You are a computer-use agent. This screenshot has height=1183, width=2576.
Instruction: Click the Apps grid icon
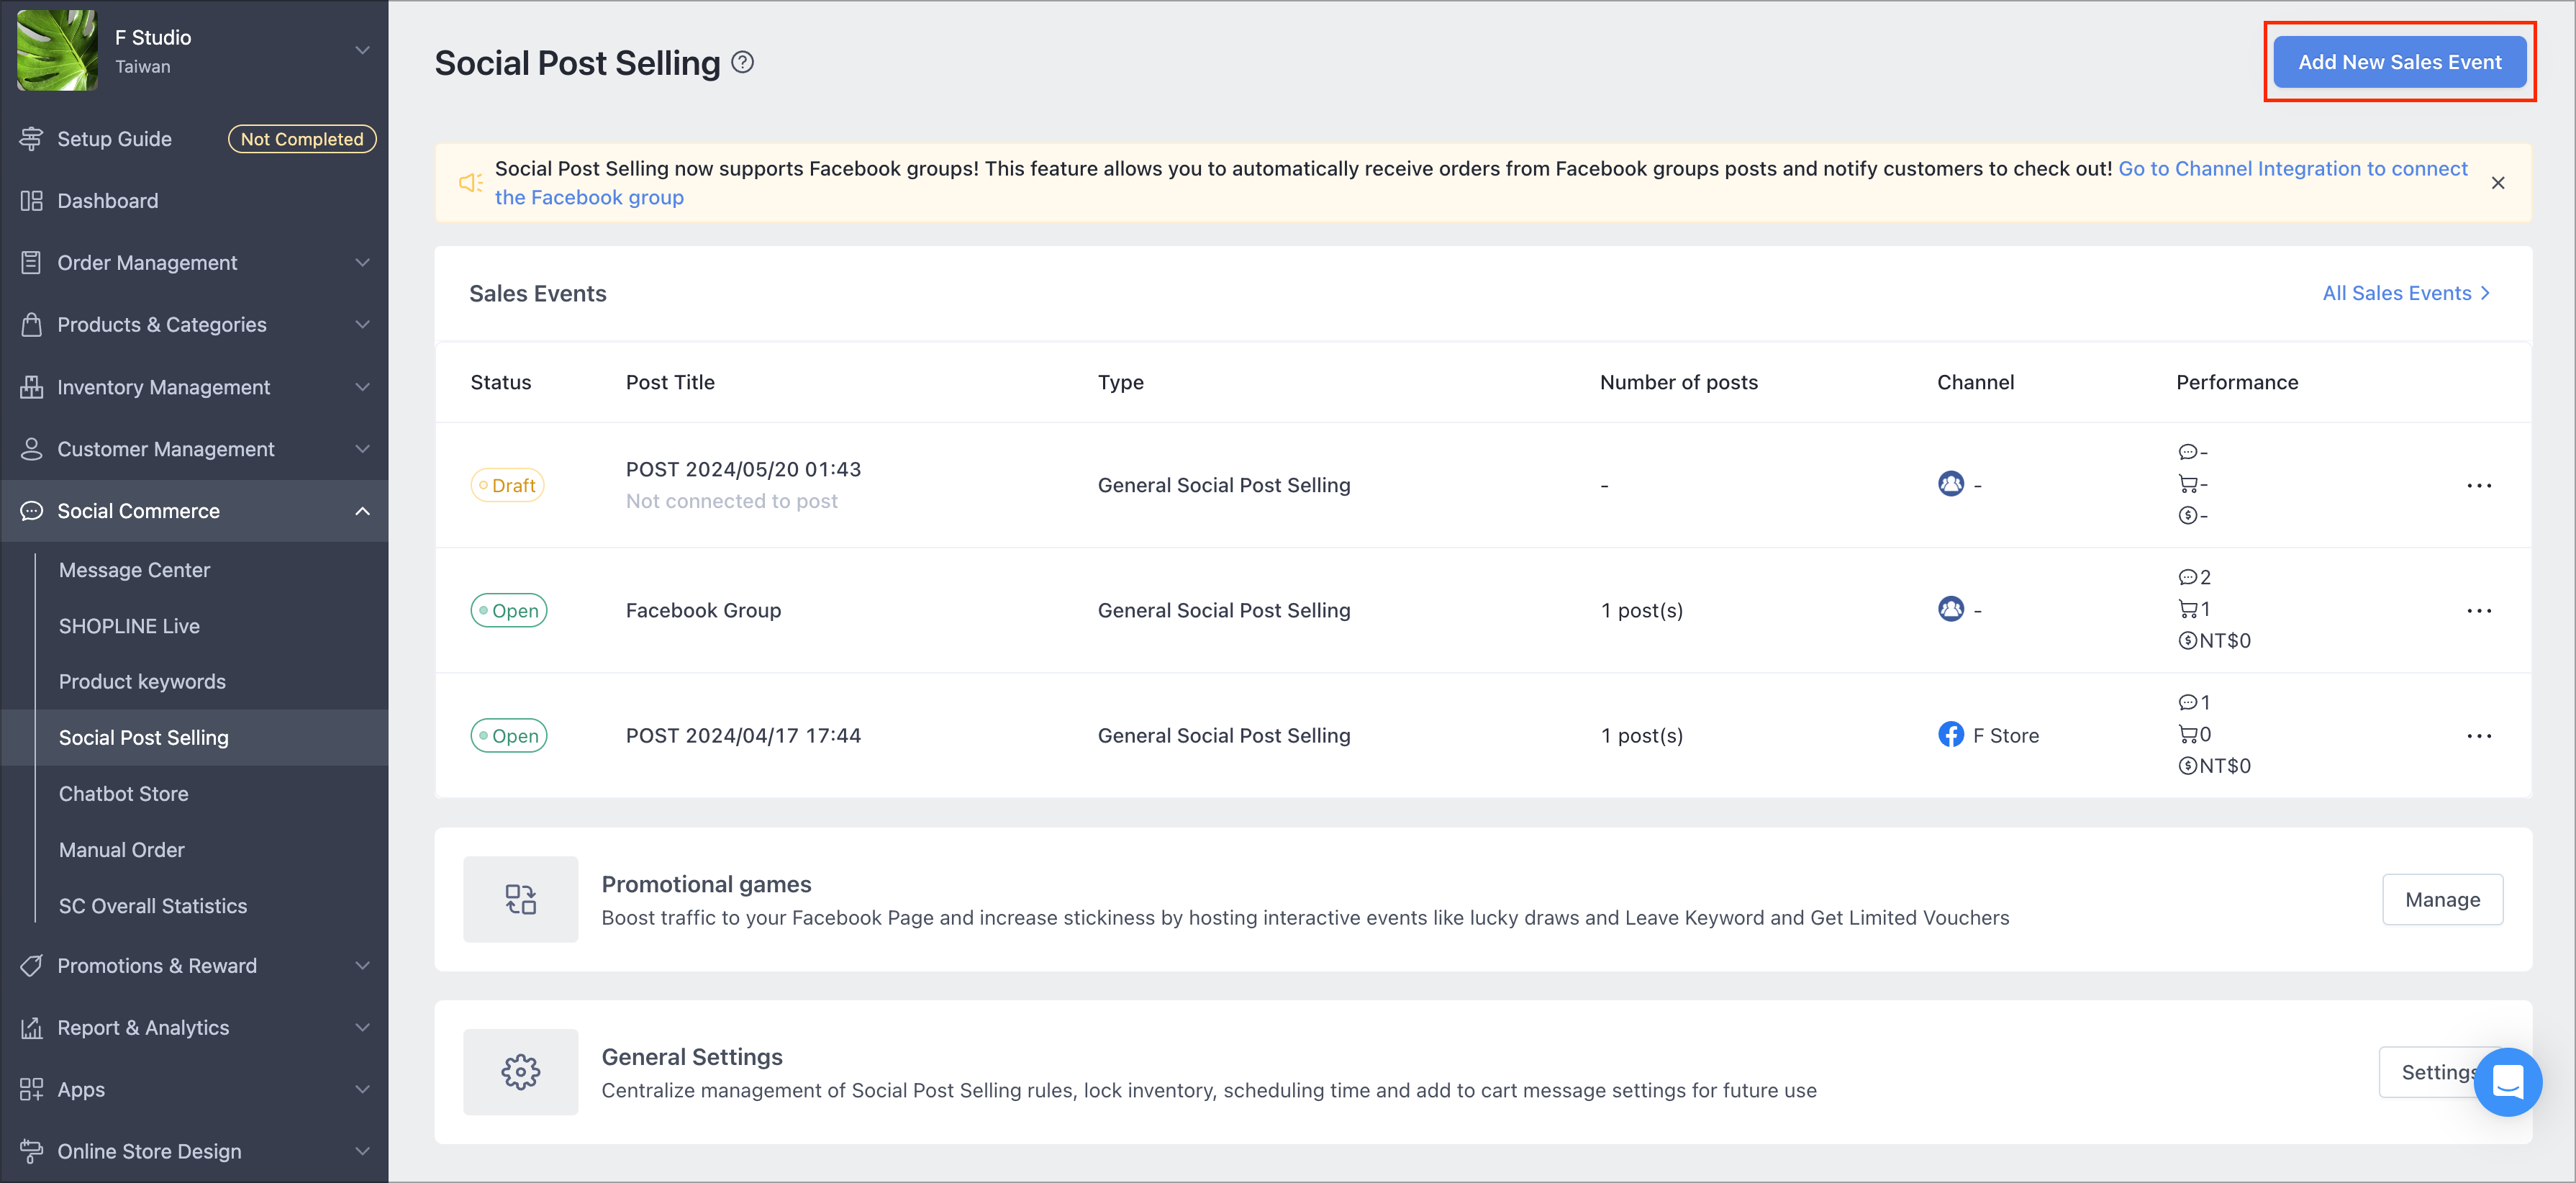pyautogui.click(x=32, y=1090)
